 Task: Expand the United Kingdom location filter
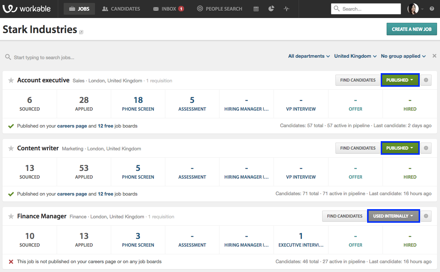(x=355, y=56)
